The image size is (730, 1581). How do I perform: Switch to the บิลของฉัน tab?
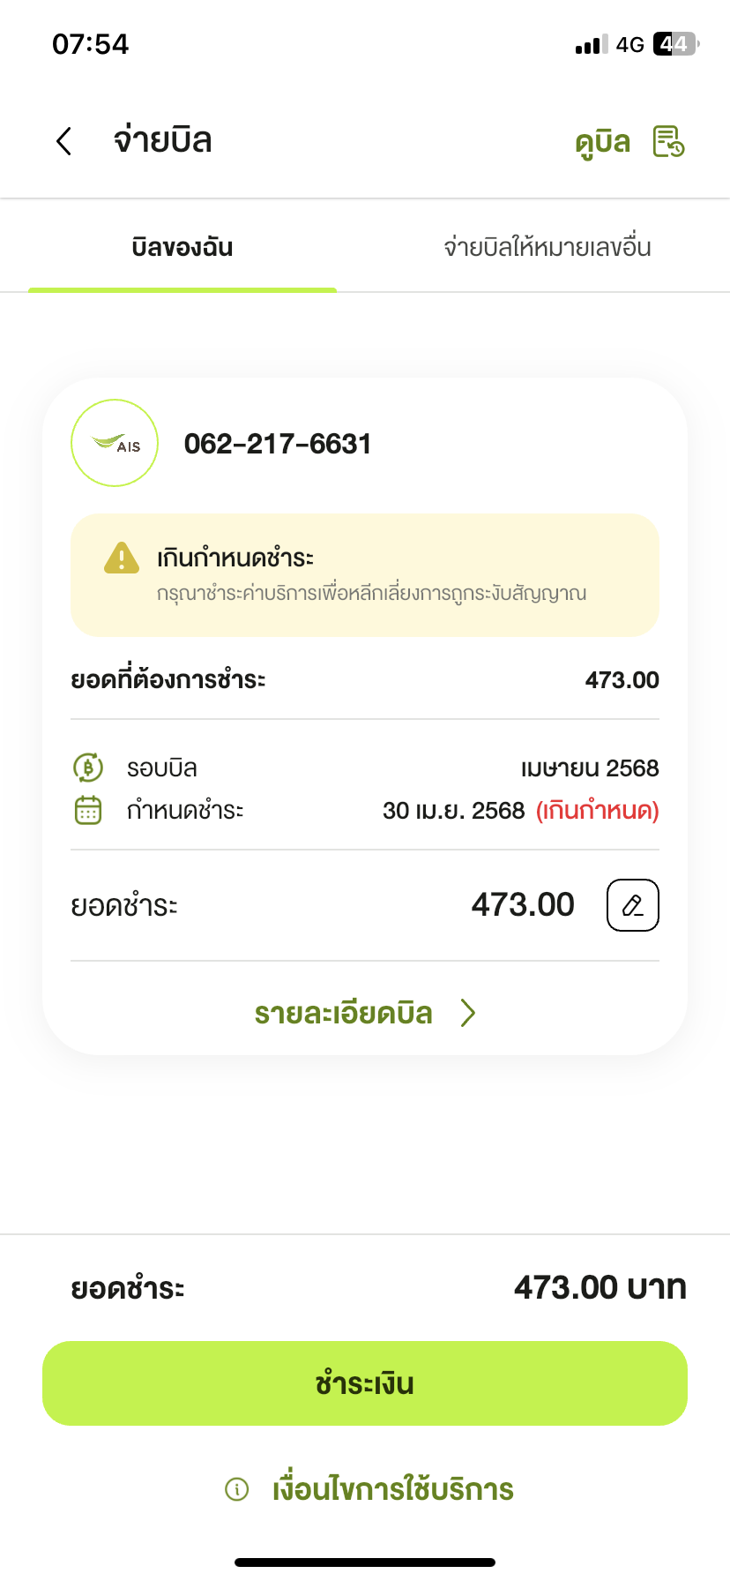[x=182, y=247]
